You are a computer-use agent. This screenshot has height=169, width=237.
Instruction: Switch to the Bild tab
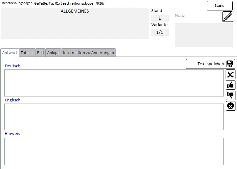coord(40,53)
